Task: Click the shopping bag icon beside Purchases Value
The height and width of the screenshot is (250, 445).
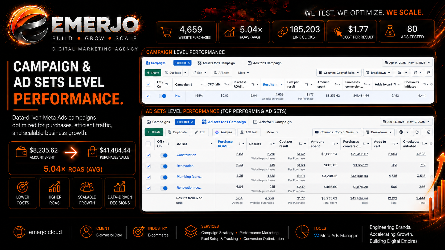Action: pos(93,152)
